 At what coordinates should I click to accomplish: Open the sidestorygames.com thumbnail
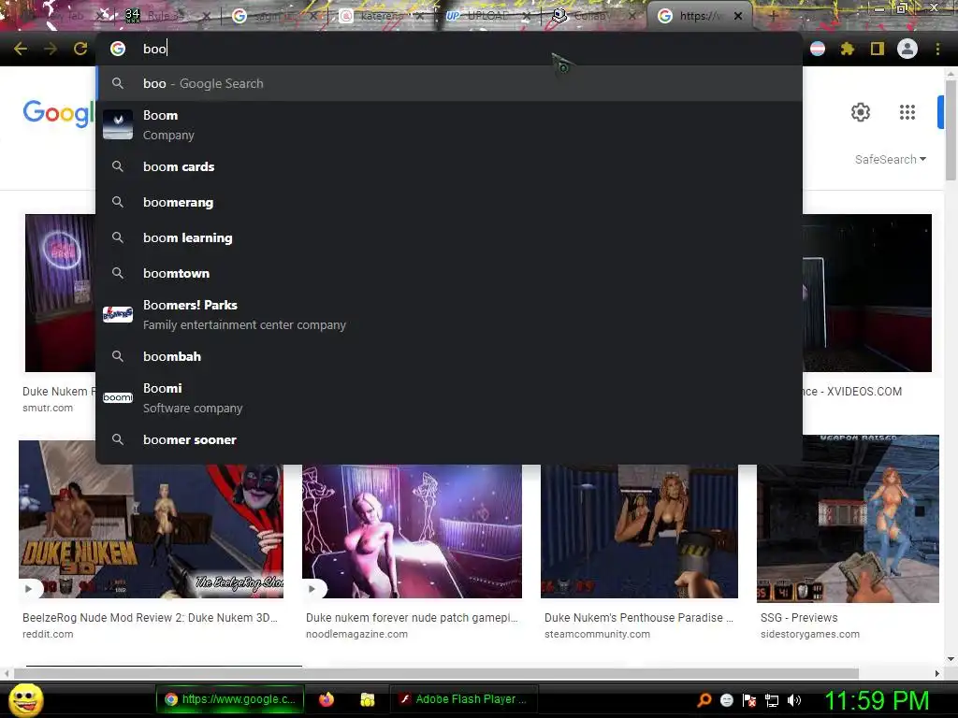(x=848, y=518)
